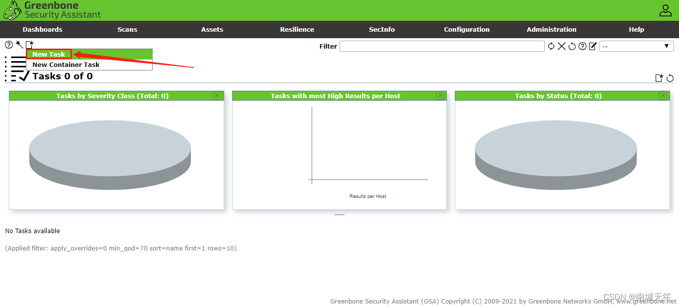The image size is (679, 306).
Task: Click the Tasks by Severity Class pie chart
Action: click(110, 155)
